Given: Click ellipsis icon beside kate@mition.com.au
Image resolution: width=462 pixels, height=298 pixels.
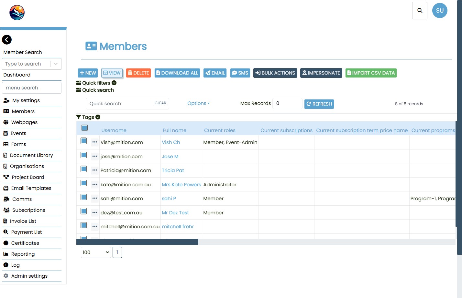Looking at the screenshot, I should (x=94, y=184).
